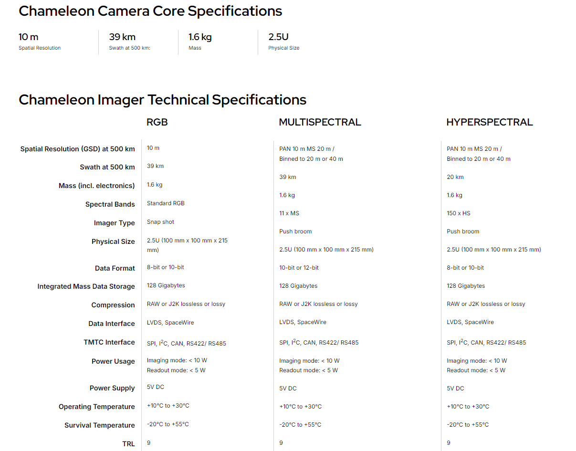The width and height of the screenshot is (576, 451).
Task: Click the 150 x HS hyperspectral value
Action: [x=459, y=213]
